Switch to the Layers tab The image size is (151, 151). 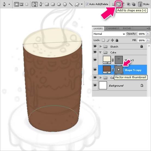(98, 29)
